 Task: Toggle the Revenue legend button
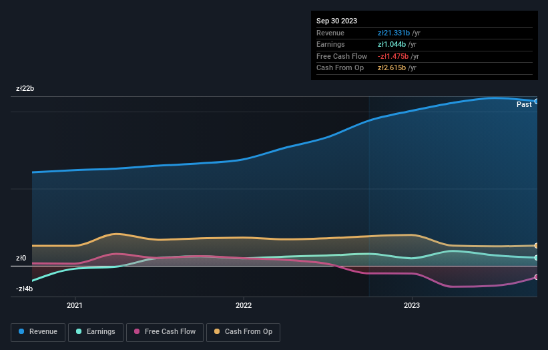[38, 332]
